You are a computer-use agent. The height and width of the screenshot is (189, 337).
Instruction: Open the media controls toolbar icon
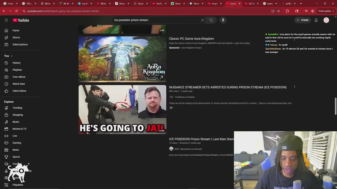click(306, 11)
